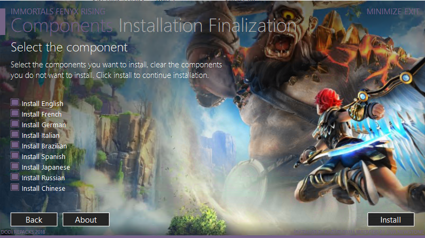The height and width of the screenshot is (238, 425).
Task: Toggle the Install Chinese checkbox
Action: pos(15,187)
